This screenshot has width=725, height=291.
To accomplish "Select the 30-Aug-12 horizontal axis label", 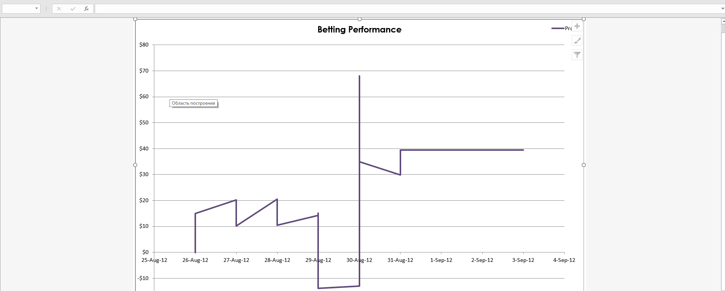I will pyautogui.click(x=359, y=260).
